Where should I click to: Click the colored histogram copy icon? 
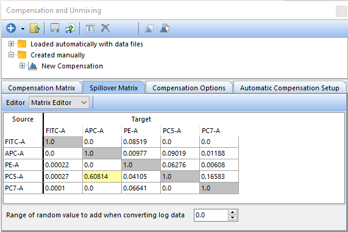[165, 28]
